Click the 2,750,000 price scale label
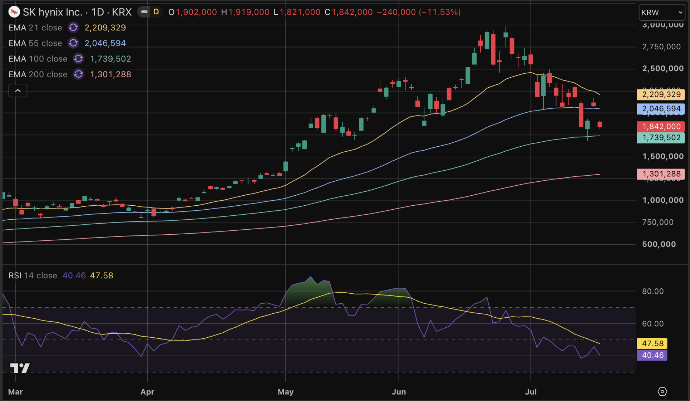 [x=661, y=47]
